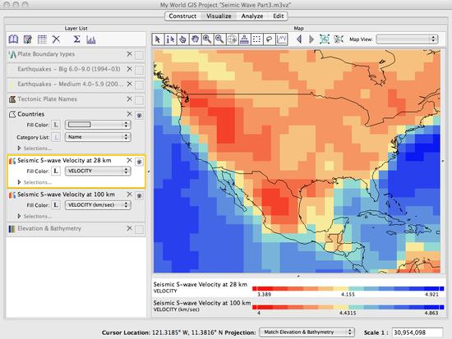This screenshot has width=452, height=339.
Task: Activate the zoom in magnifier tool
Action: 207,39
